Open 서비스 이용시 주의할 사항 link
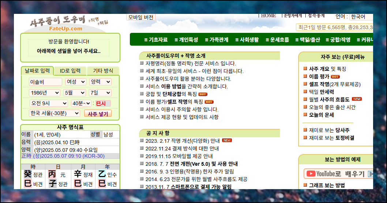Screen dimensions: 387x203 tap(182, 110)
